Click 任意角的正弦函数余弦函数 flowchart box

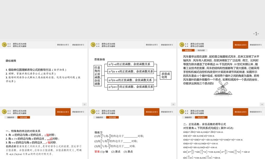[98, 76]
